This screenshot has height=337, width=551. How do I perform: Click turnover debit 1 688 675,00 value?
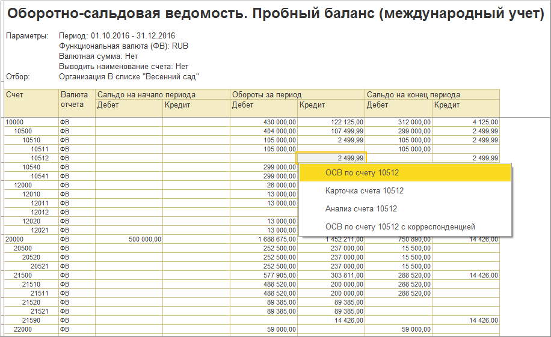point(264,239)
